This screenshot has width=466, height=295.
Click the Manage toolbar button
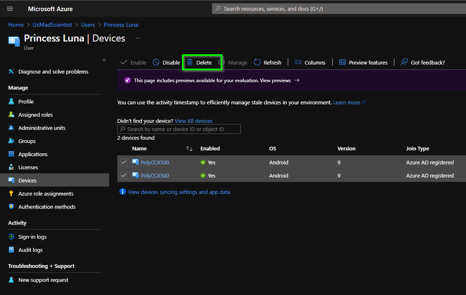coord(233,62)
